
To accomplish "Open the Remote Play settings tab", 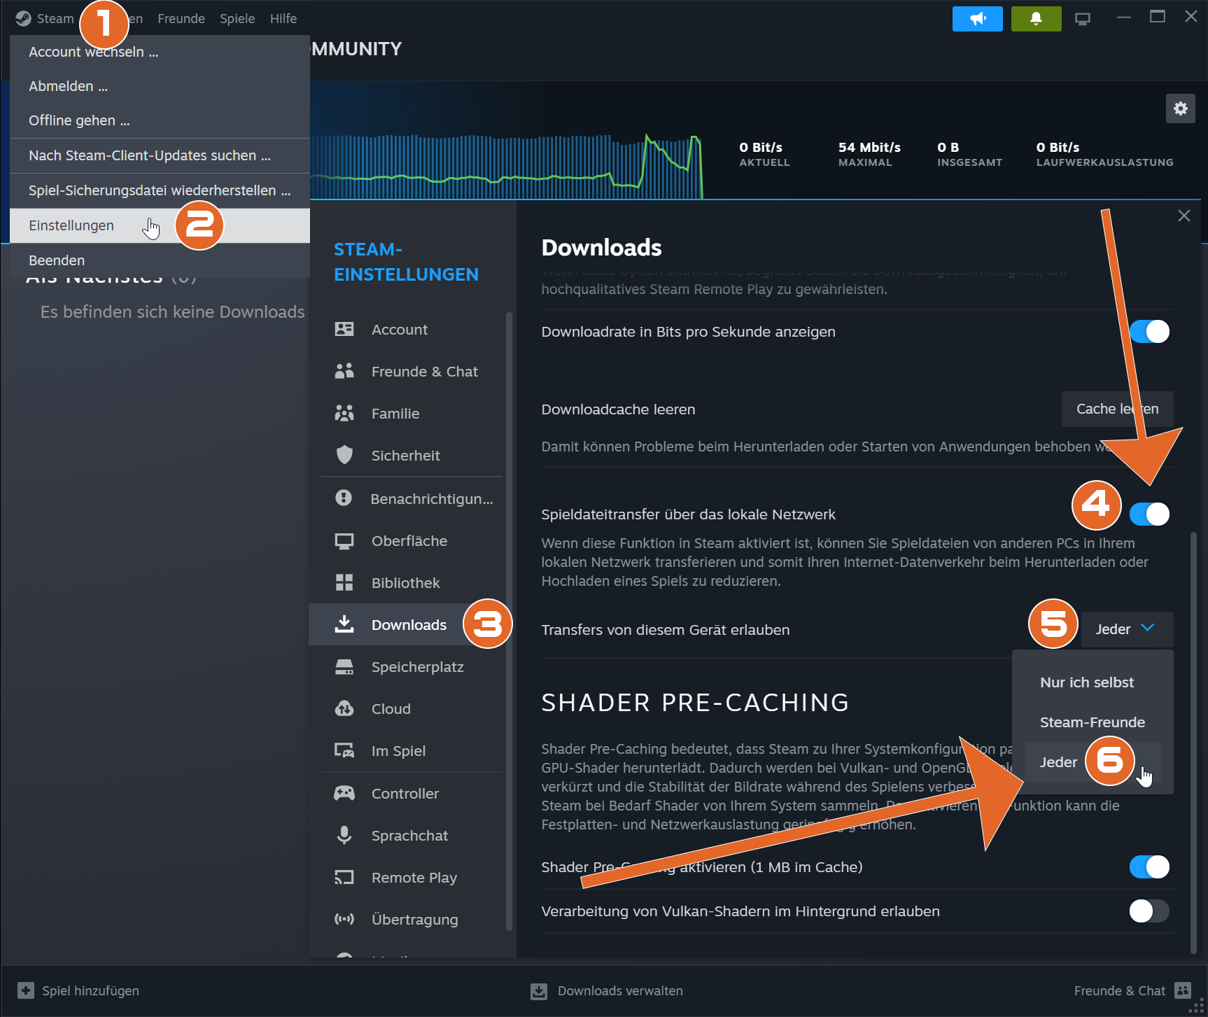I will [x=406, y=878].
